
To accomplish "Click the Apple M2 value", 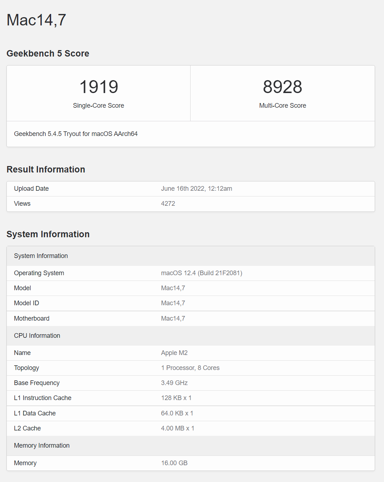I will 174,353.
